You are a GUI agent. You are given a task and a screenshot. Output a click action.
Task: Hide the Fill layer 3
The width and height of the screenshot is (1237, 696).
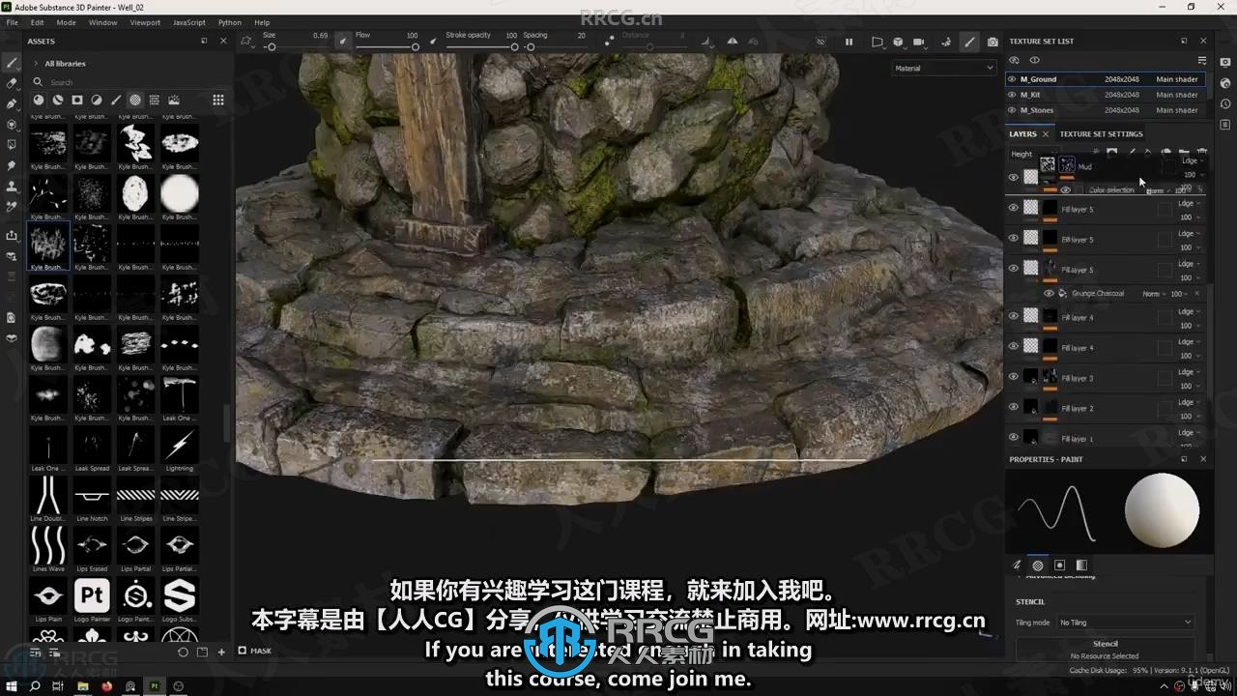coord(1013,377)
